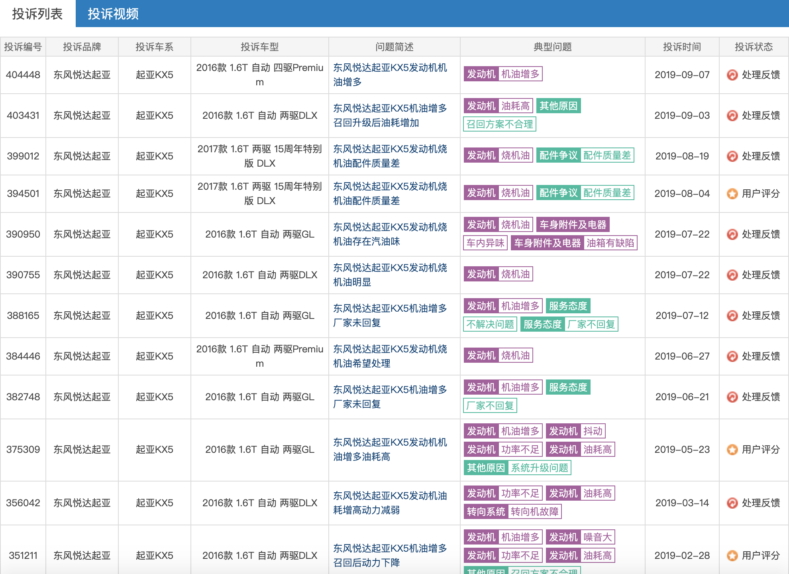Open complaint link 东风悦达起亚KX5发动机机油增多
The image size is (789, 574).
click(390, 75)
